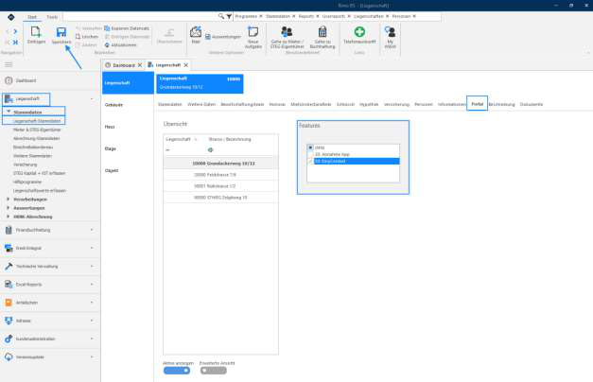Image resolution: width=593 pixels, height=382 pixels.
Task: Open the Hypothek detail tab
Action: pos(369,104)
